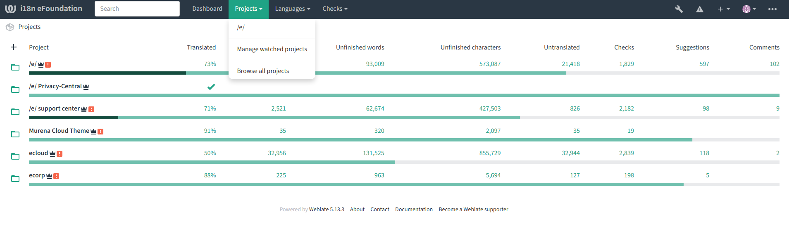Click the Projects breadcrumb cube icon
This screenshot has height=245, width=789.
coord(10,27)
